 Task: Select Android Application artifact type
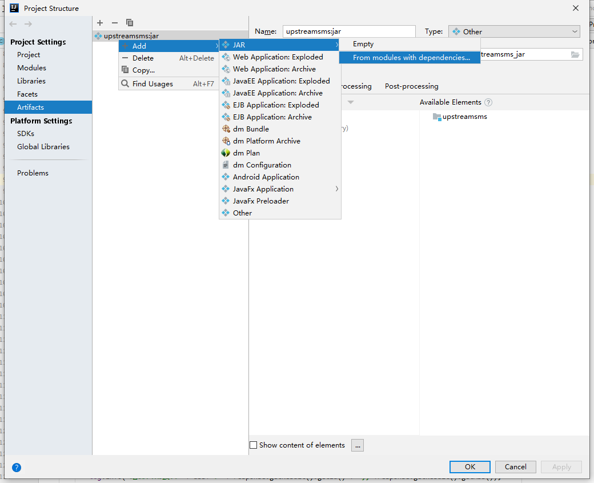280,177
